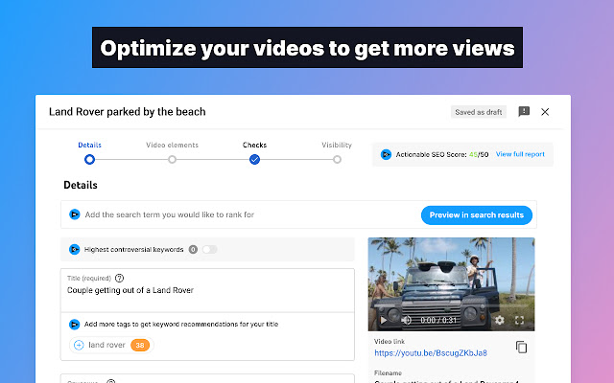This screenshot has height=383, width=614.
Task: Enter fullscreen on the video preview
Action: click(520, 320)
